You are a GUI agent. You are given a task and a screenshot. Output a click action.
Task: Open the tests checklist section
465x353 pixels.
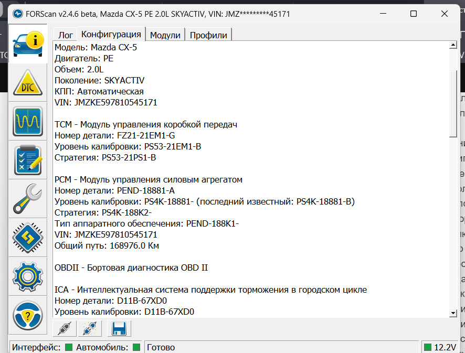pyautogui.click(x=28, y=160)
